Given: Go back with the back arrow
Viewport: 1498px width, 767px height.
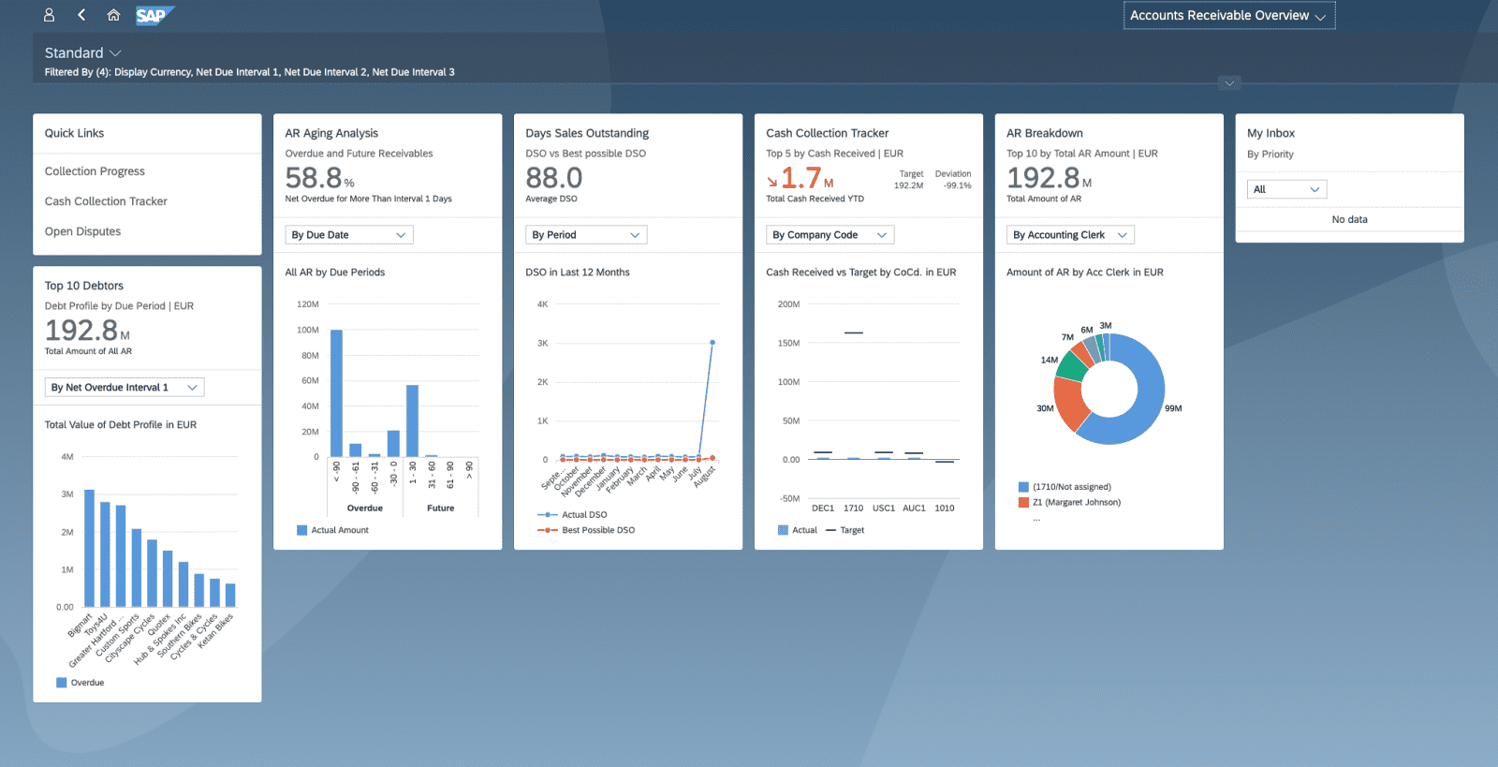Looking at the screenshot, I should tap(81, 15).
